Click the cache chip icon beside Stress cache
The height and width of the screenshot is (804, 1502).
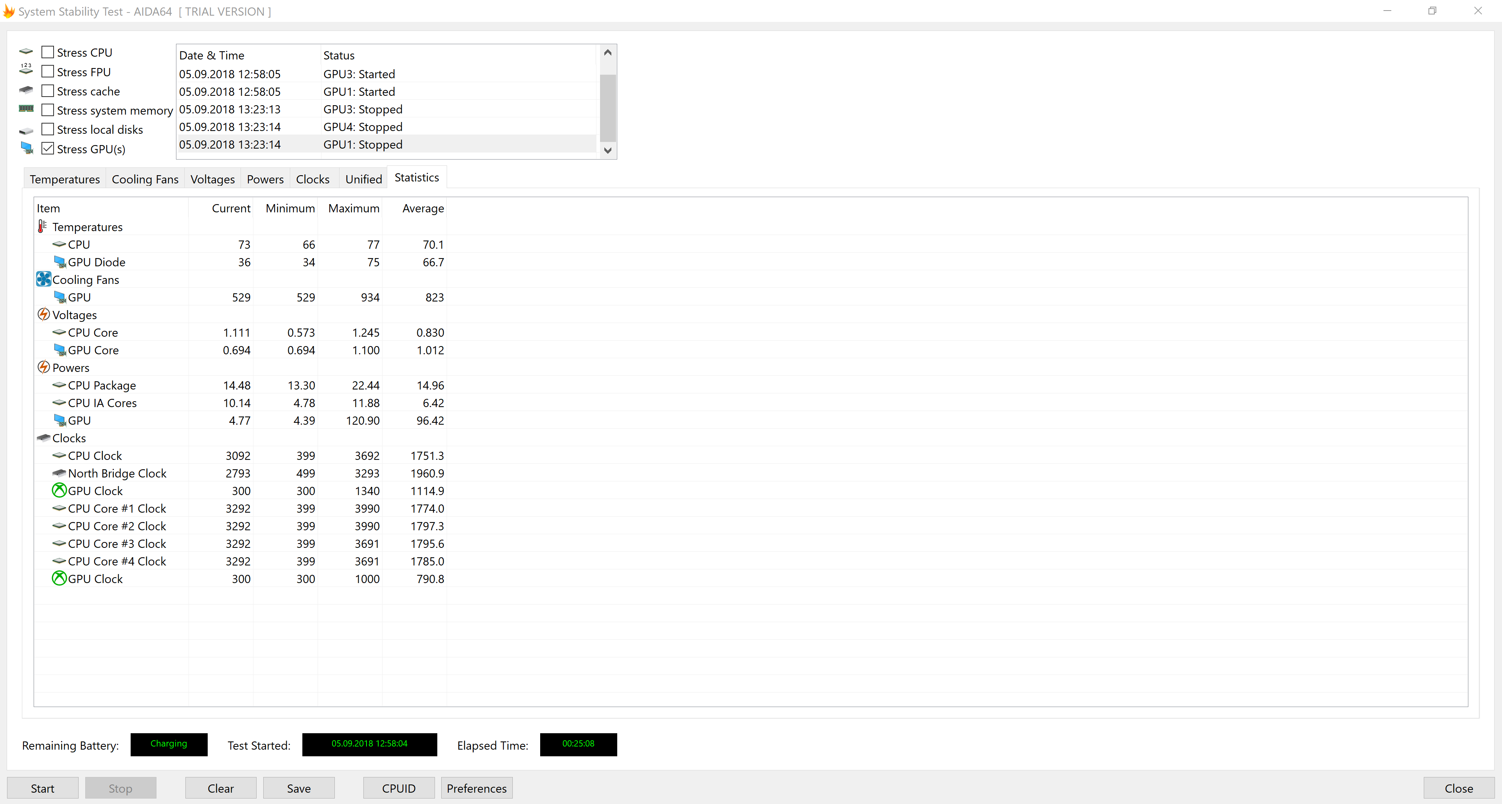point(26,90)
